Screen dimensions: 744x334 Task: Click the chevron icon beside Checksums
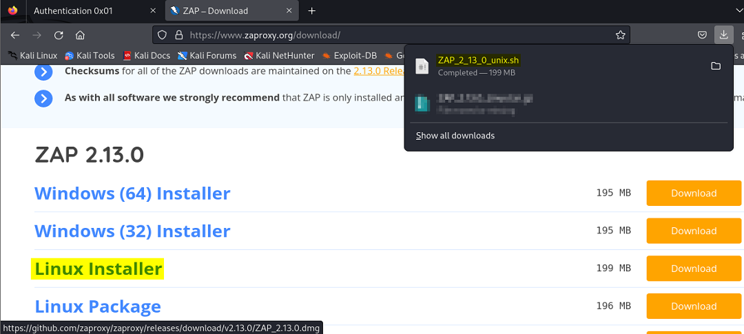click(x=43, y=72)
